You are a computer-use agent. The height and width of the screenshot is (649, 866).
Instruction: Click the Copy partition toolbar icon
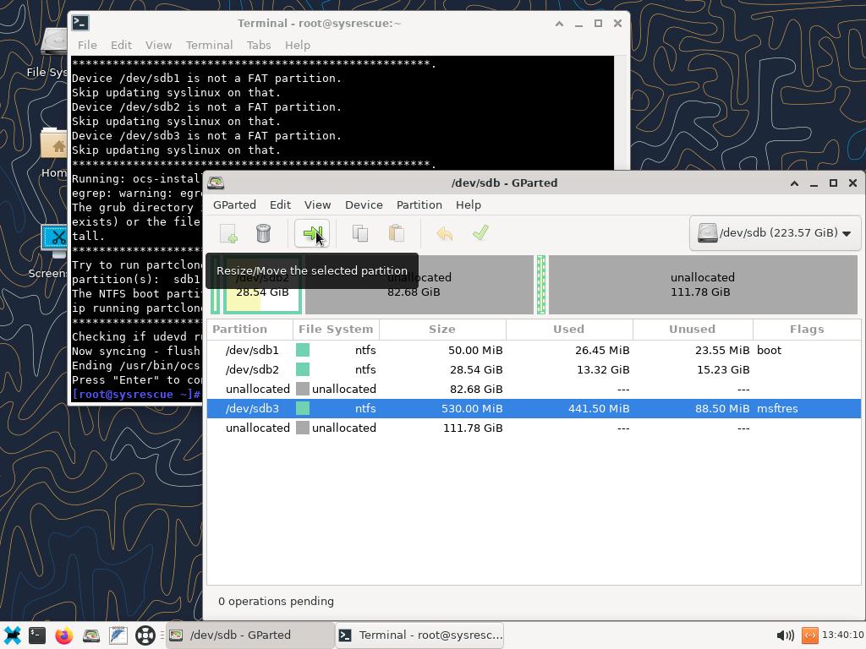point(360,233)
